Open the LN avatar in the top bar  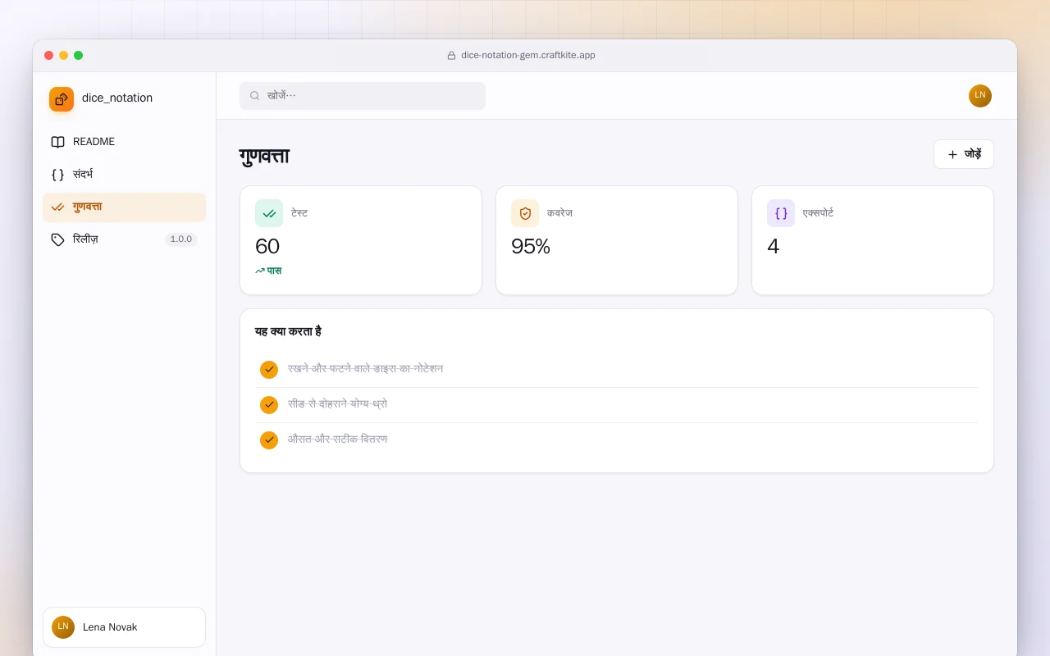point(980,96)
